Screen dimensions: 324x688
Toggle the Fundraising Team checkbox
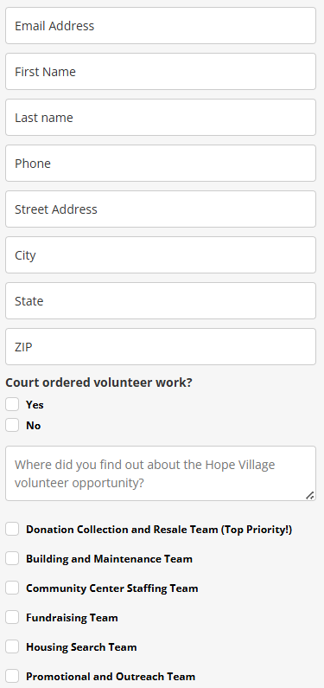[12, 617]
